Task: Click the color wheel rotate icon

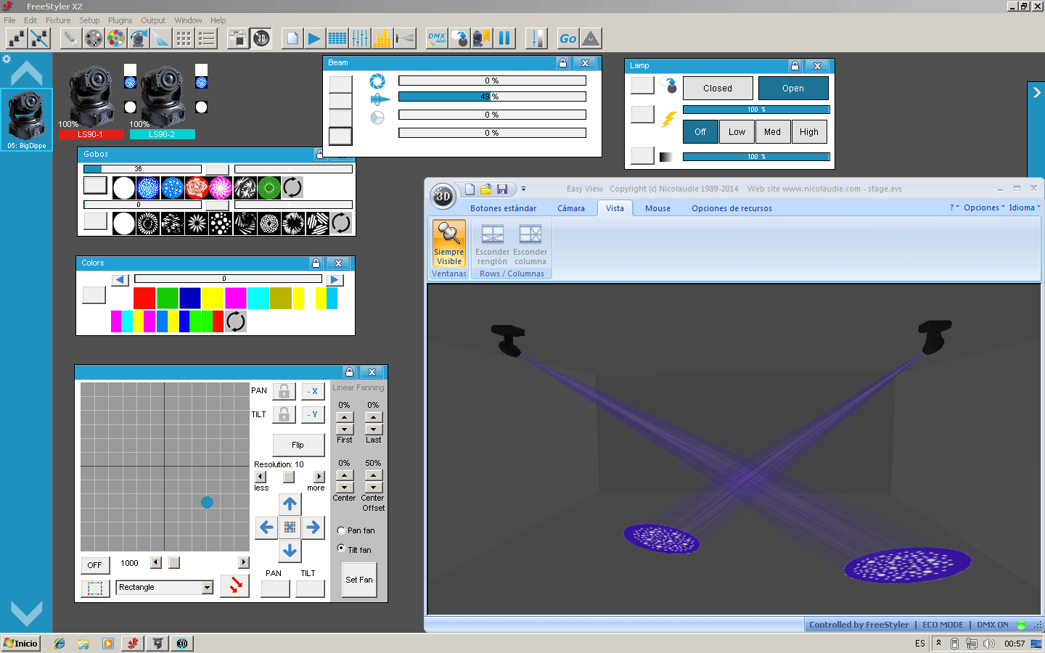Action: (236, 321)
